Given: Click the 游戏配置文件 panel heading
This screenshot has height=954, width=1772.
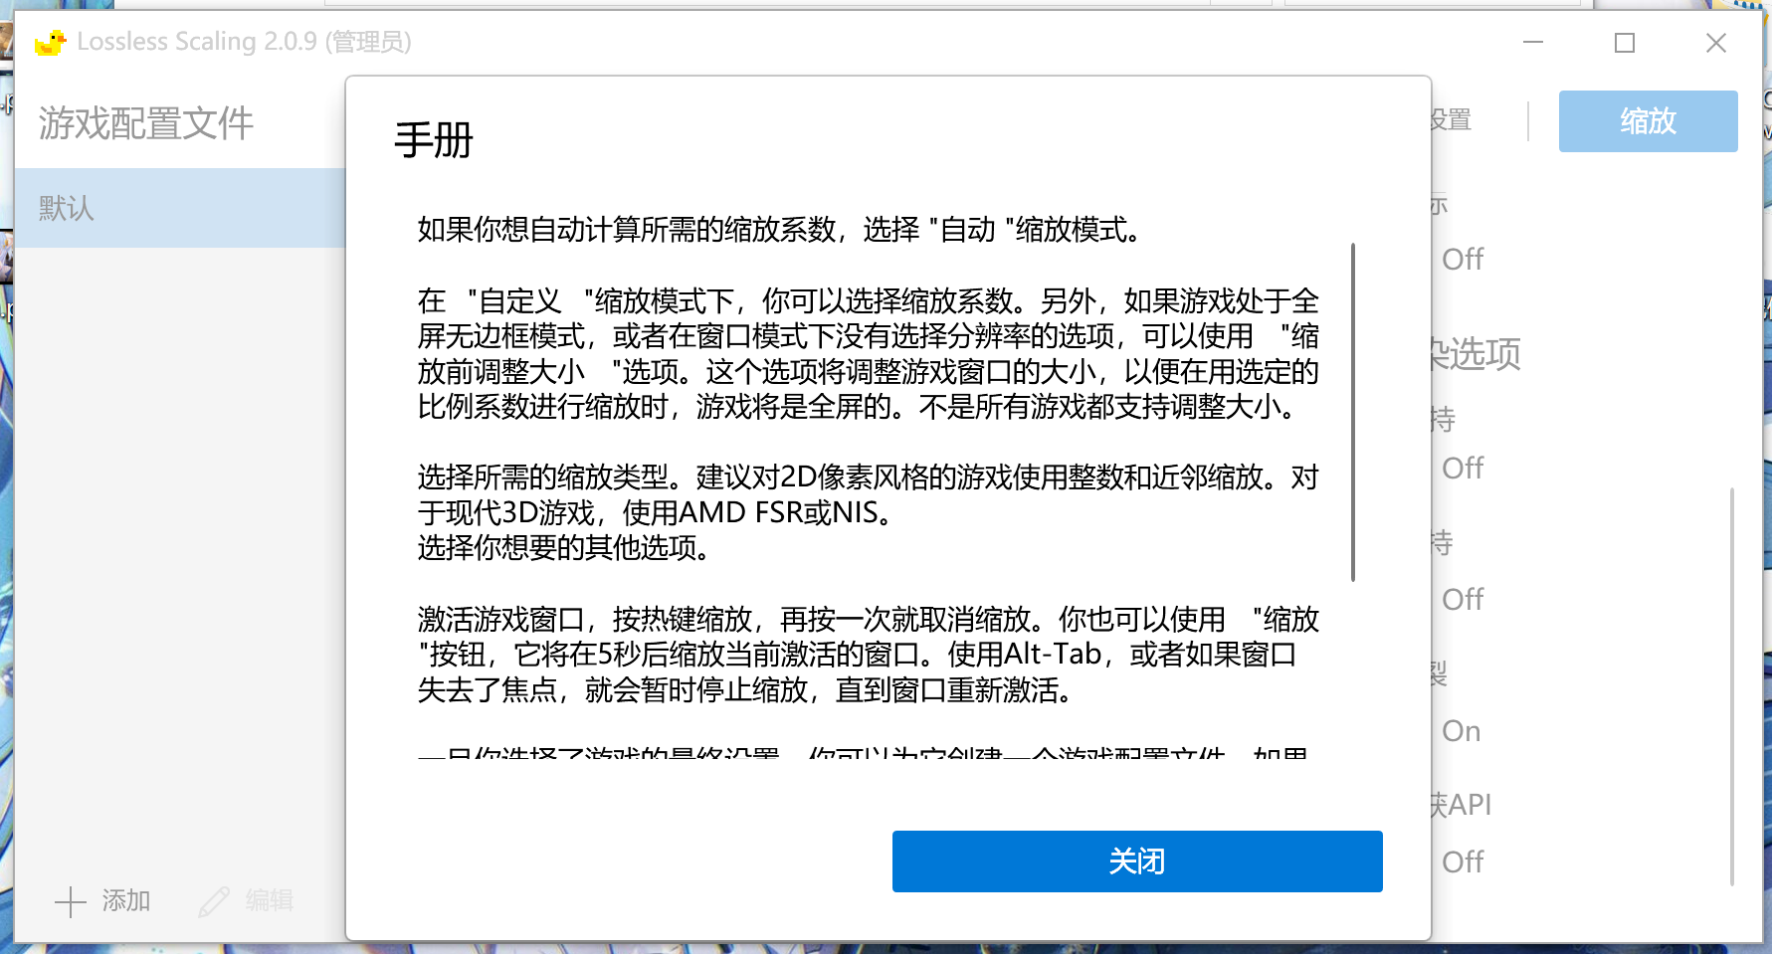Looking at the screenshot, I should [x=146, y=123].
